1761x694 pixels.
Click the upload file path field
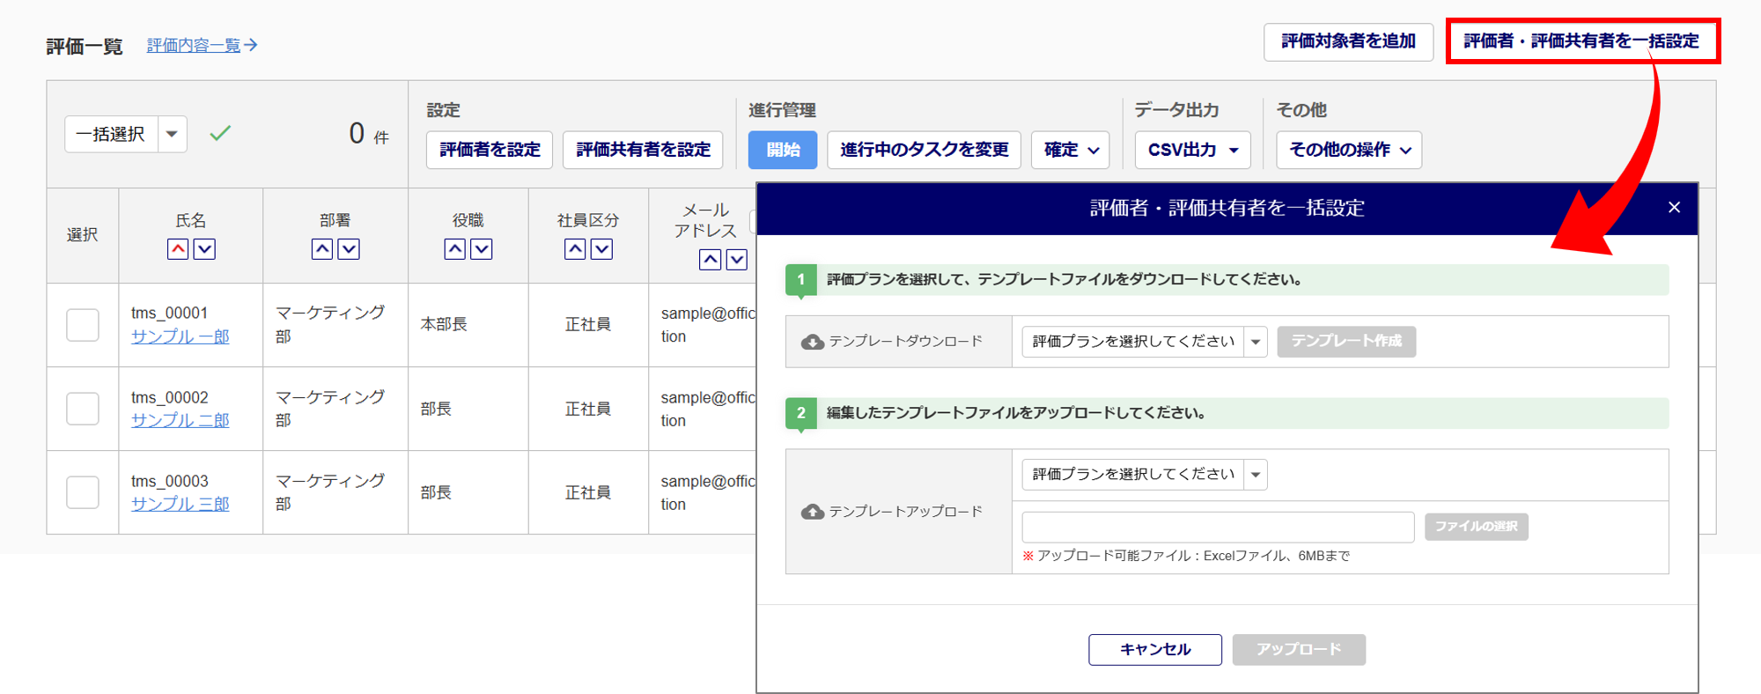pos(1218,528)
